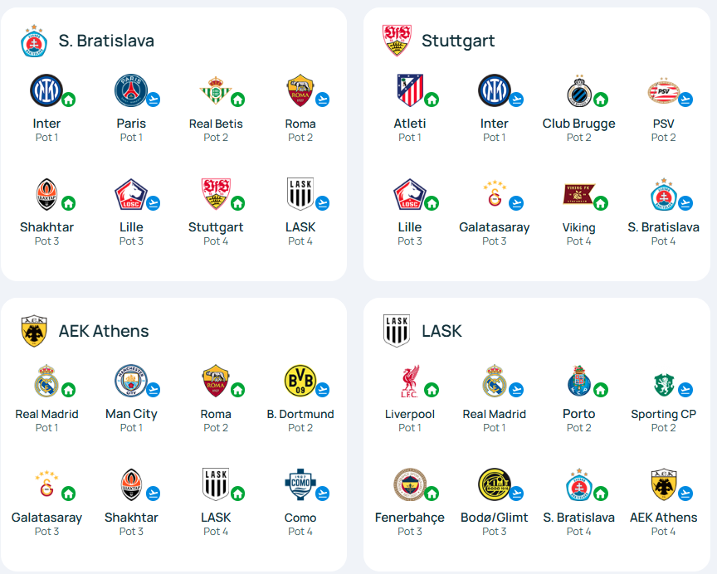The height and width of the screenshot is (574, 717).
Task: Select the Viking crest thumbnail
Action: [578, 194]
